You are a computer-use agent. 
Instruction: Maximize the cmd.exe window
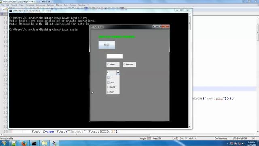181,10
